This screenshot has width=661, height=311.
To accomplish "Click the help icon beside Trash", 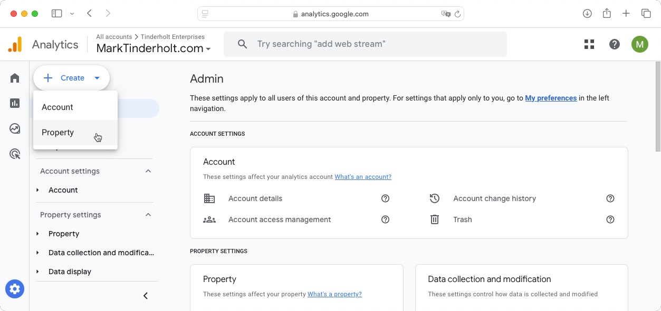I will (610, 219).
